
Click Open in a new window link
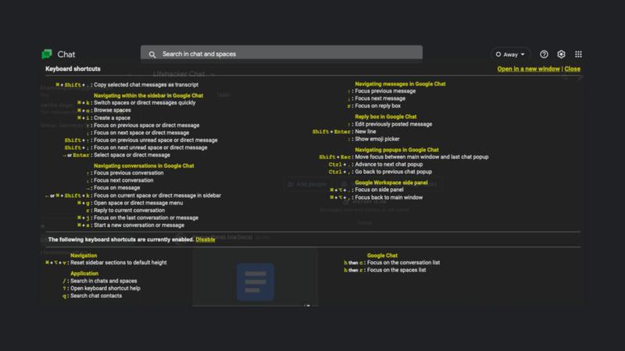point(528,69)
